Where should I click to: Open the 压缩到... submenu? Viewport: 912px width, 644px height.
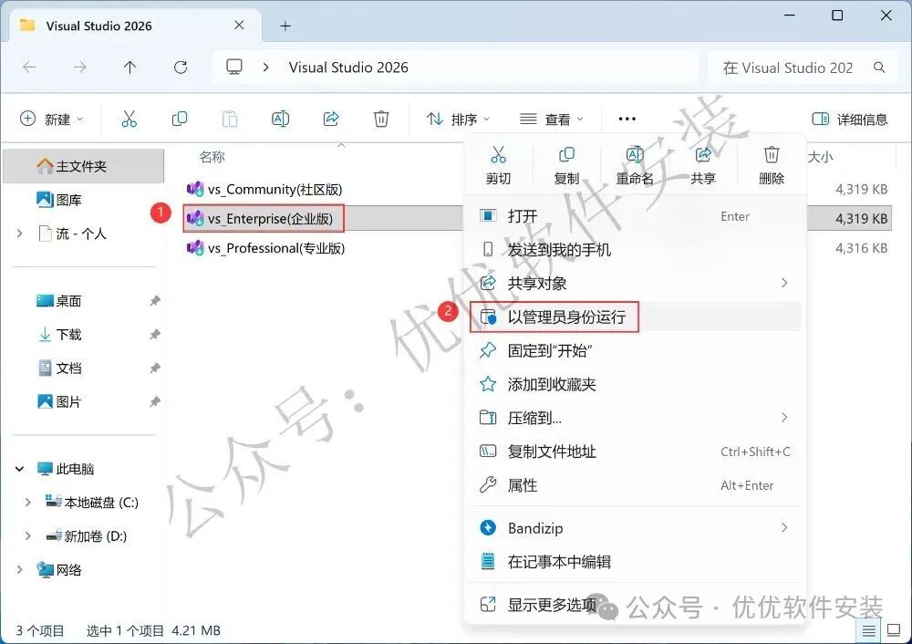click(635, 418)
